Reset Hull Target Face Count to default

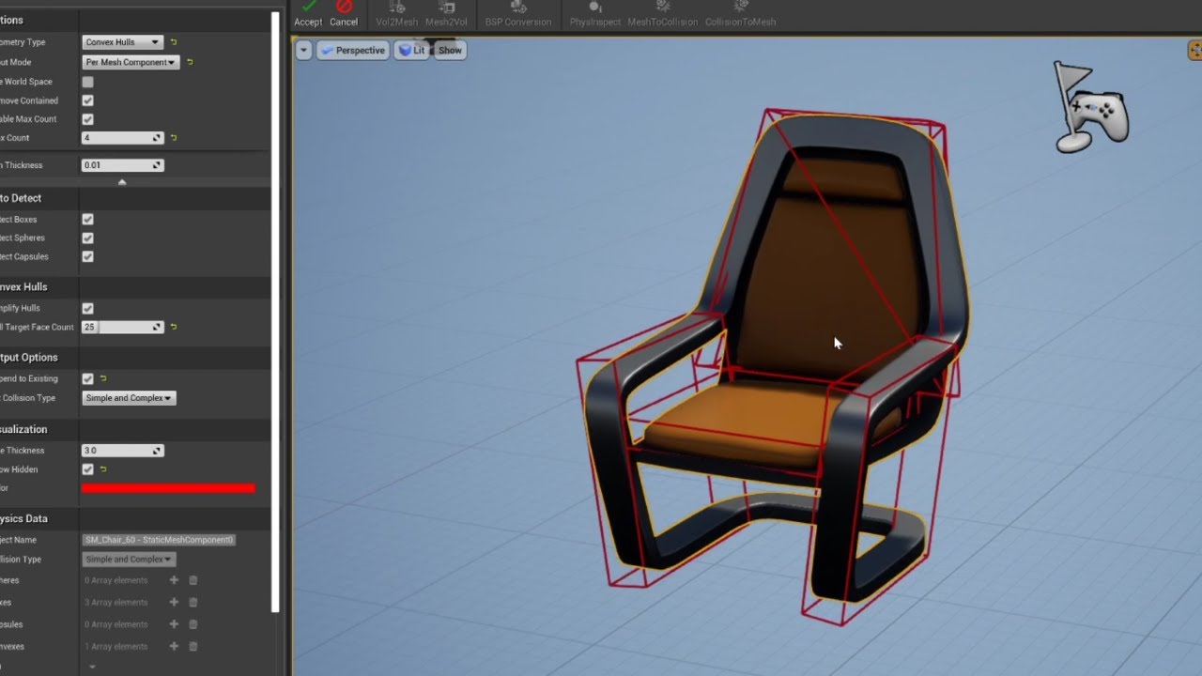pyautogui.click(x=174, y=327)
